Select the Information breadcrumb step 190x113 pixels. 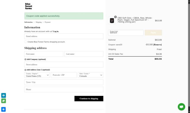pos(28,22)
